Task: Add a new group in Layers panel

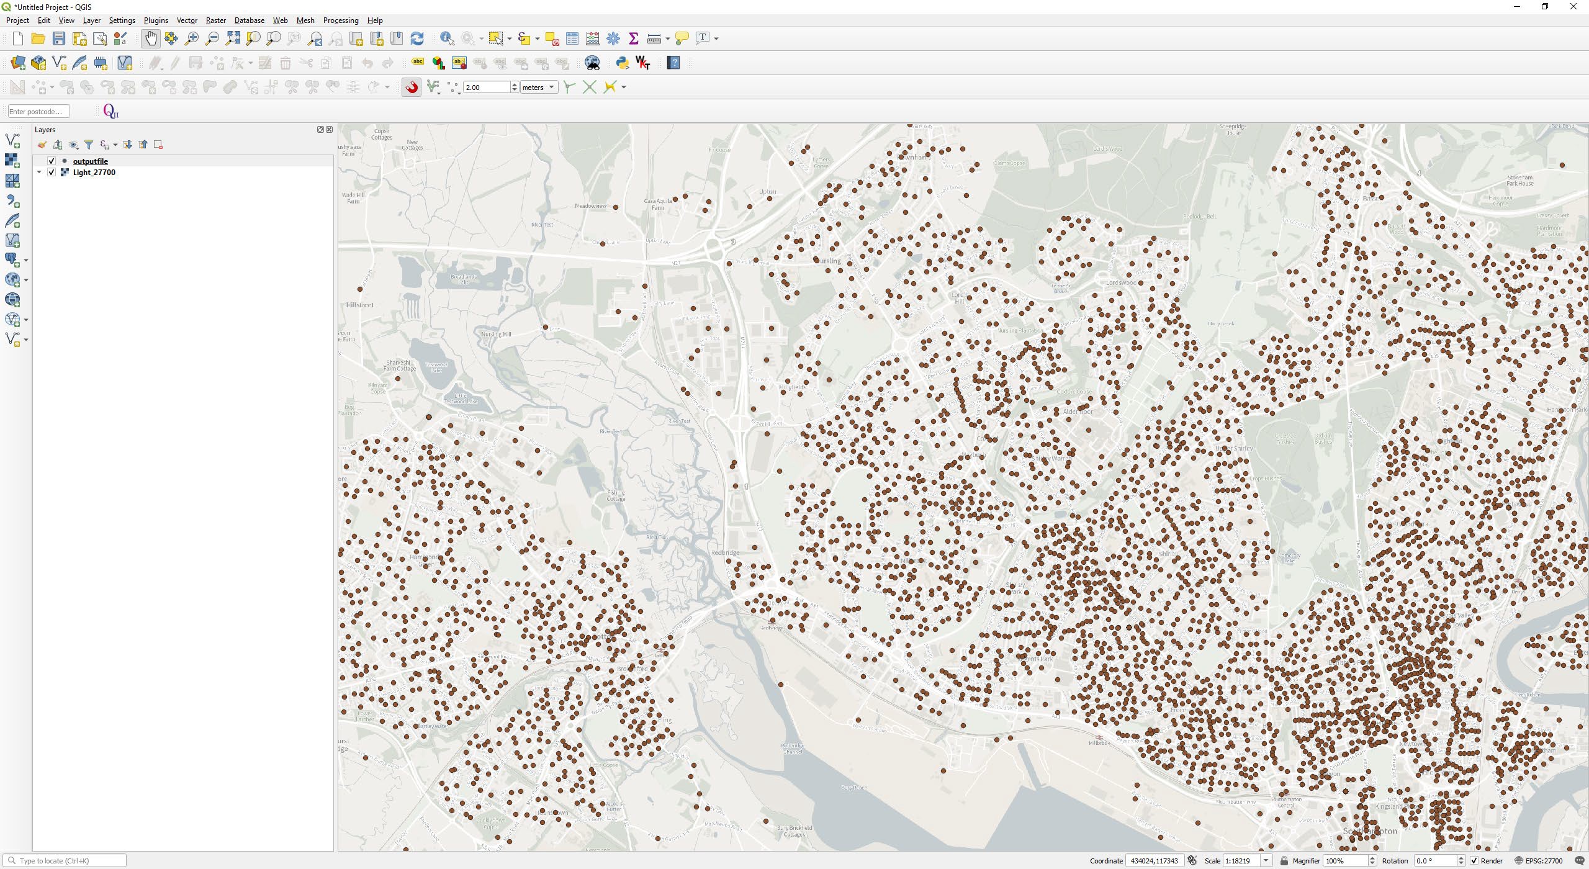Action: pyautogui.click(x=58, y=145)
